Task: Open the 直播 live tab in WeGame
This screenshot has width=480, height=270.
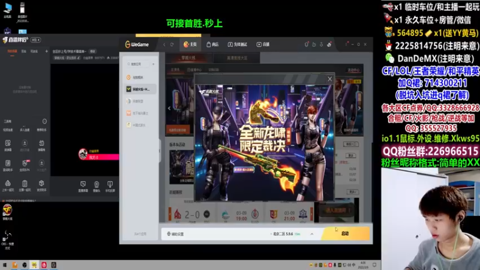Action: point(263,44)
